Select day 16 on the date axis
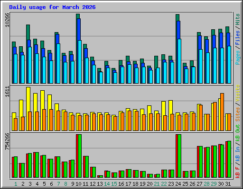 [x=121, y=184]
